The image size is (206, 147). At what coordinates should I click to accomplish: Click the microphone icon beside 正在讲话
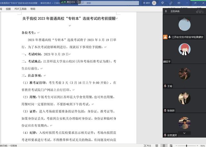pyautogui.click(x=166, y=11)
